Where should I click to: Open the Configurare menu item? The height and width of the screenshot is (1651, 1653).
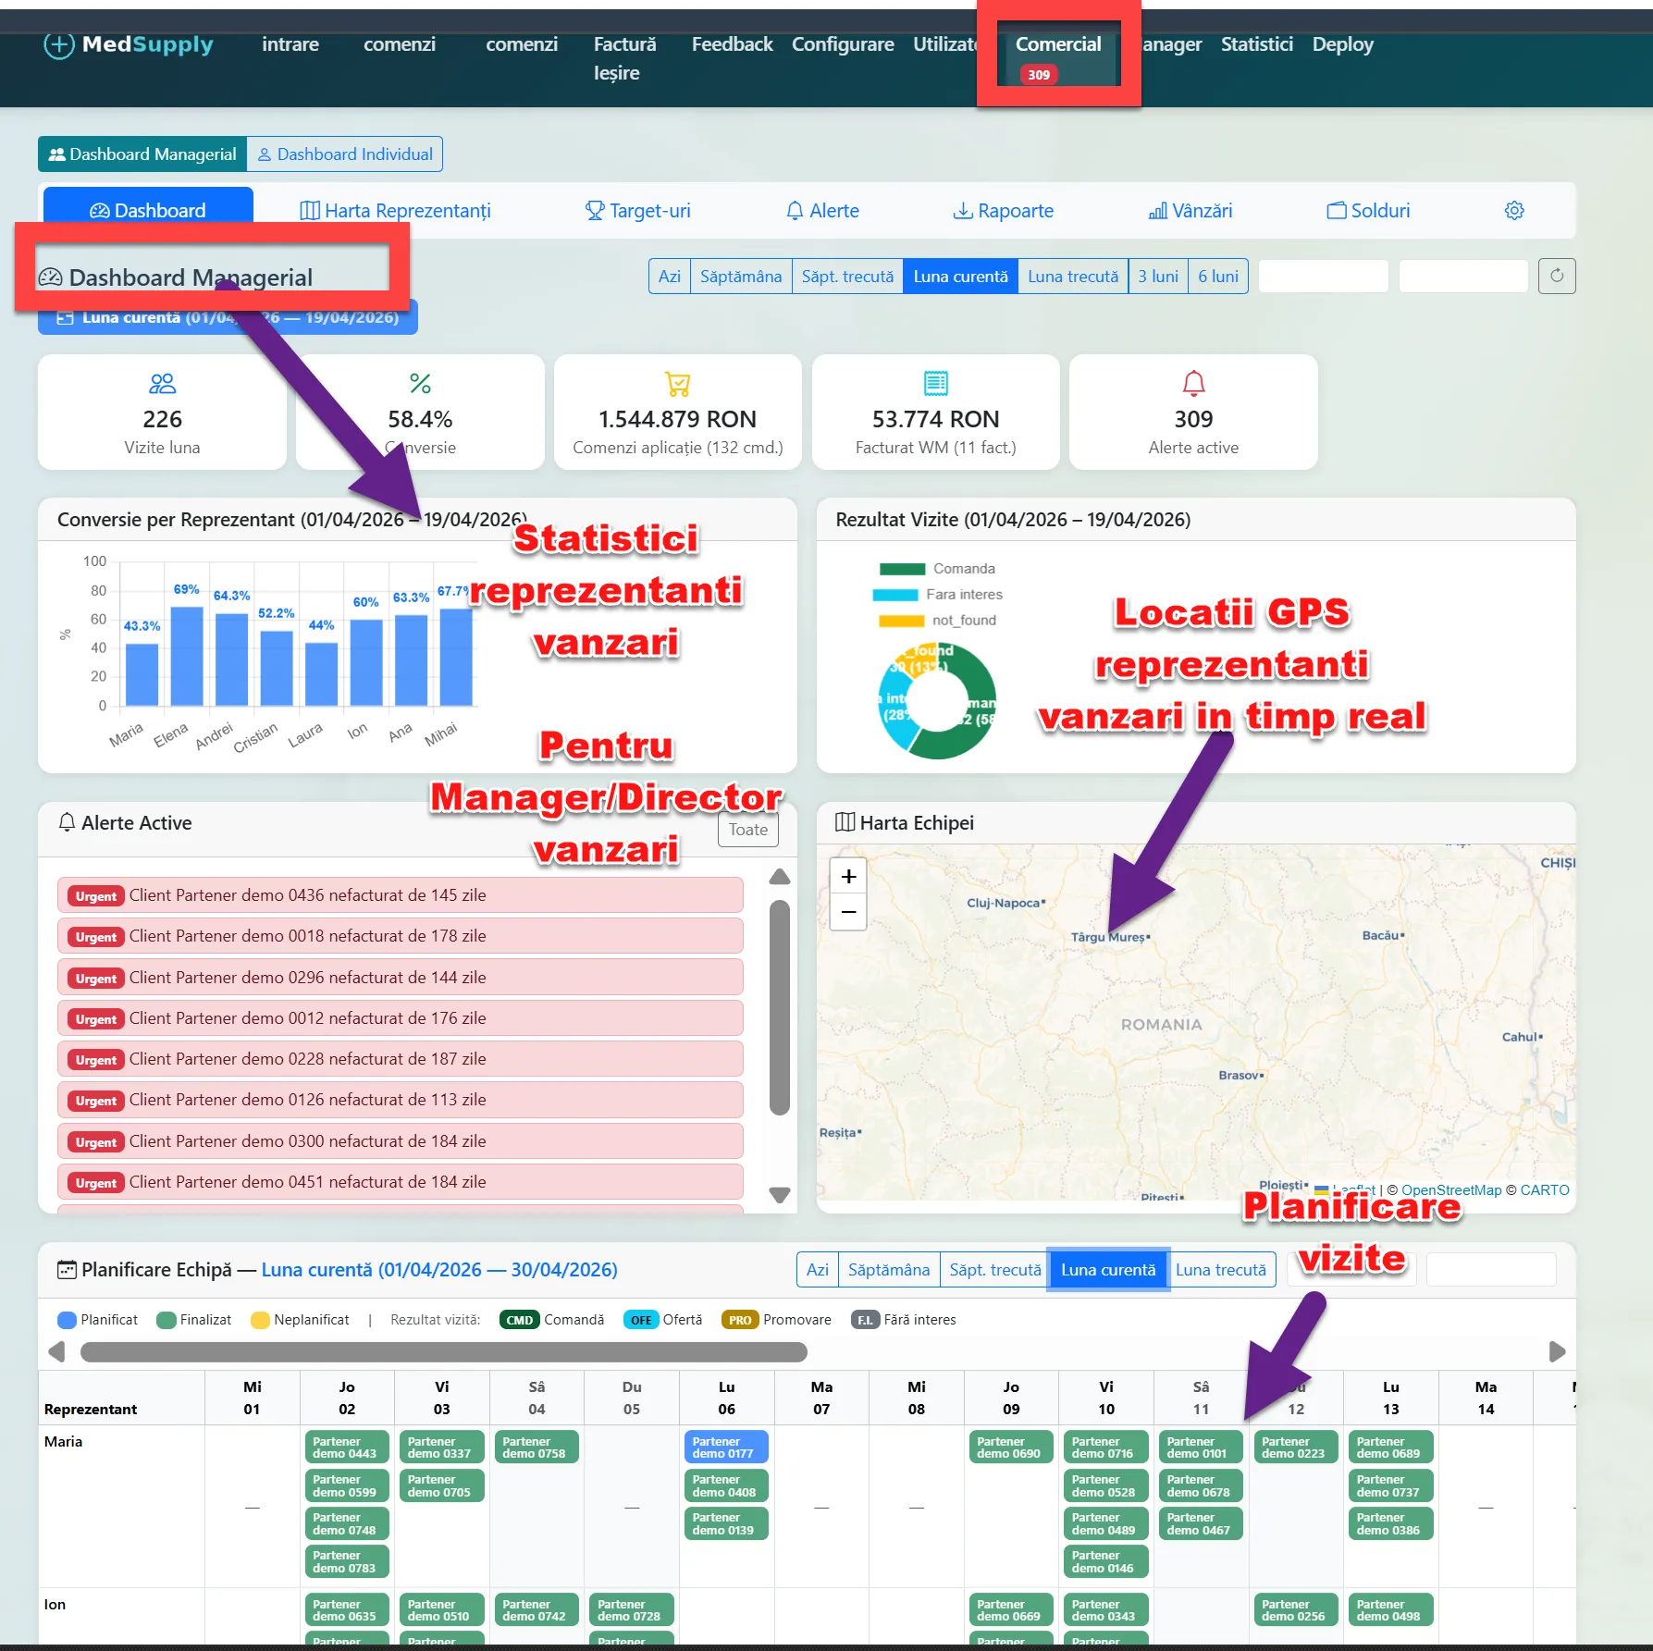[843, 44]
